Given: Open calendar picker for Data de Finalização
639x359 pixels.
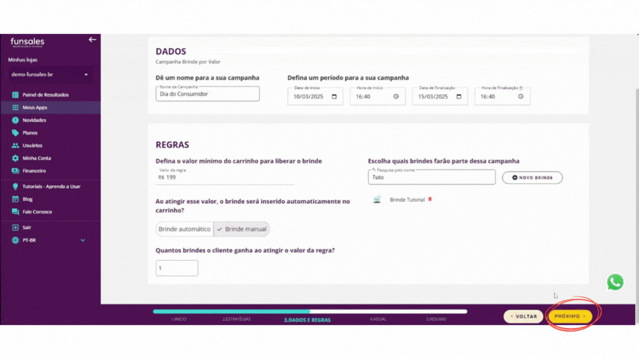Looking at the screenshot, I should (x=459, y=96).
